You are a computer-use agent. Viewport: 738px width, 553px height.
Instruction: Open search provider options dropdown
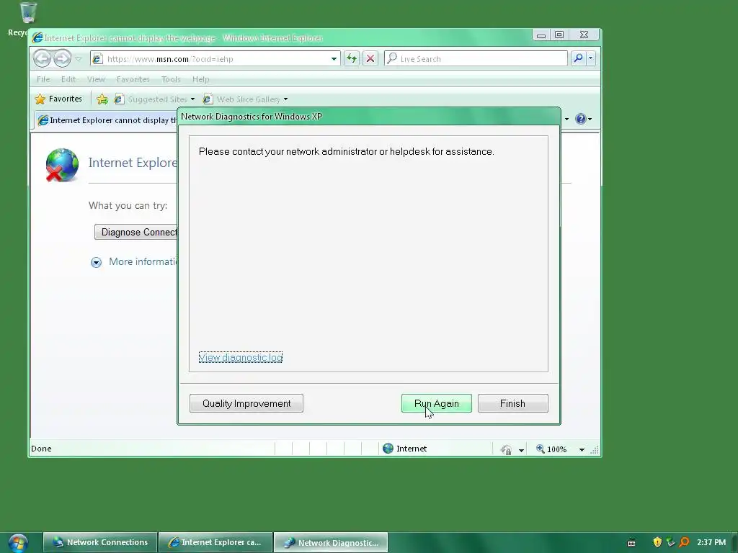[591, 58]
